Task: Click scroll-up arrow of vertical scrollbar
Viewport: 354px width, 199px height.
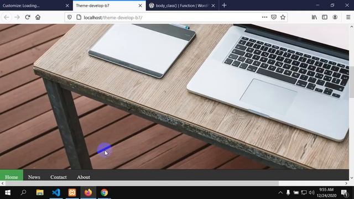Action: (352, 27)
